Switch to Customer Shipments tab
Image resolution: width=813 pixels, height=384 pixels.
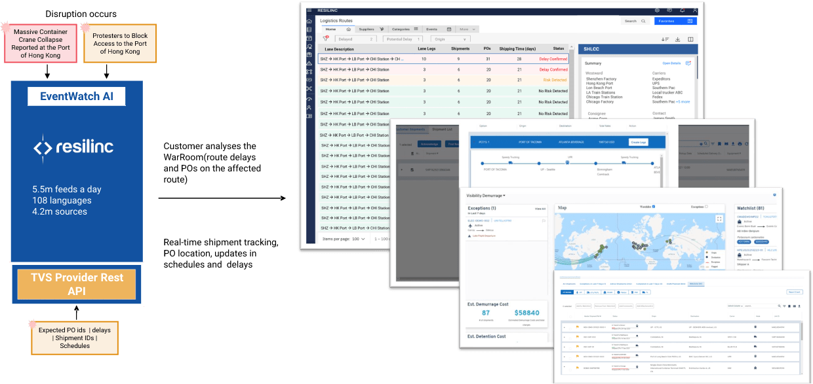tap(411, 130)
